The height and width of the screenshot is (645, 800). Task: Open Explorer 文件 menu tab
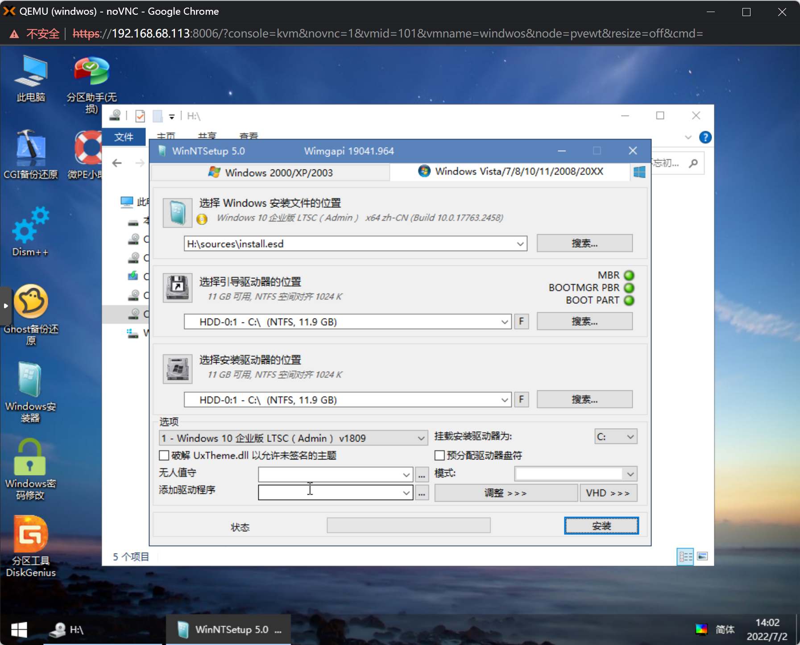(x=124, y=137)
